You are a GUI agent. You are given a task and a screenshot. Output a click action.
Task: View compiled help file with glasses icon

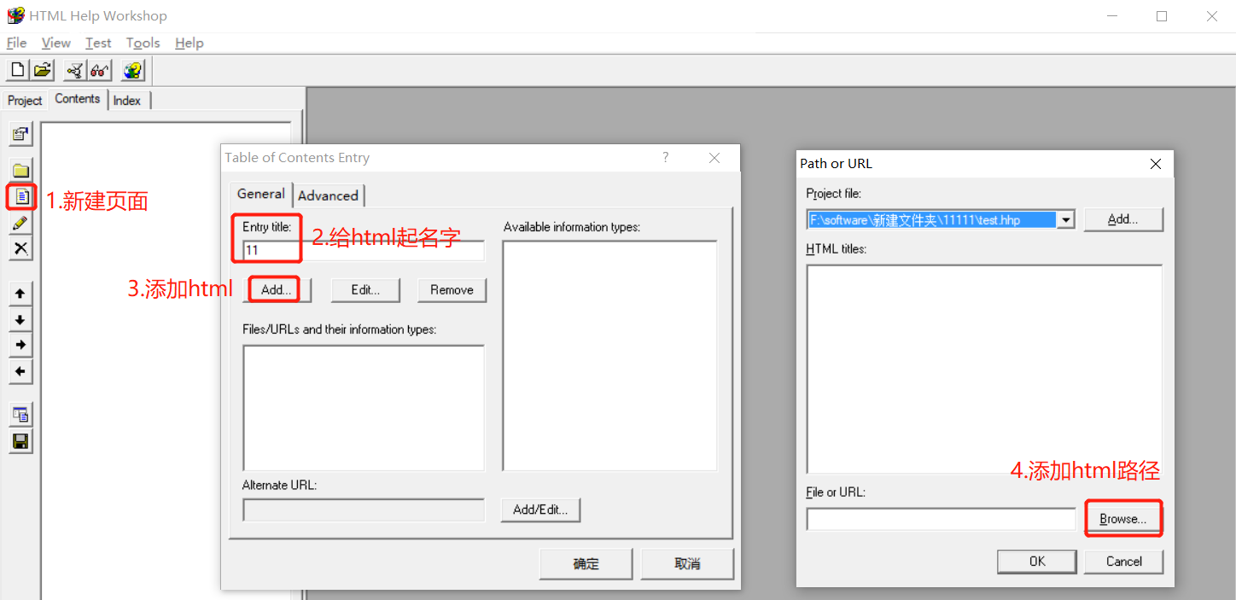(99, 70)
